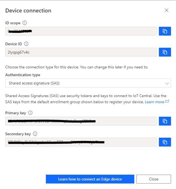Show info tooltip for Device ID
This screenshot has width=176, height=189.
tap(26, 44)
